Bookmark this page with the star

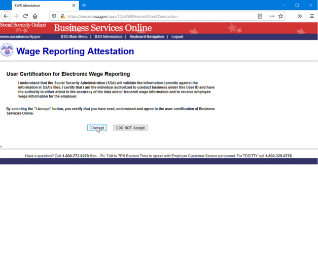(x=280, y=16)
